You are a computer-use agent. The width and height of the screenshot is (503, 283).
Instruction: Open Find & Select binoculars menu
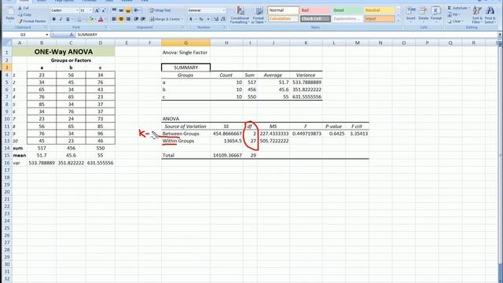(490, 15)
